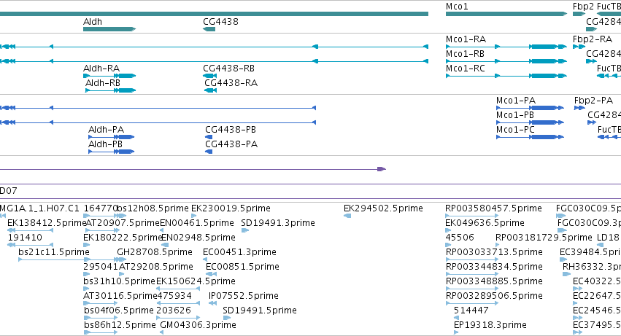621x336 pixels.
Task: Click the CG4438 gene arrow glyph
Action: coord(209,29)
